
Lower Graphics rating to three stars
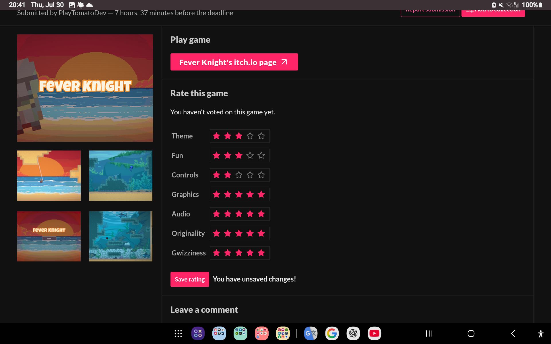[x=239, y=194]
